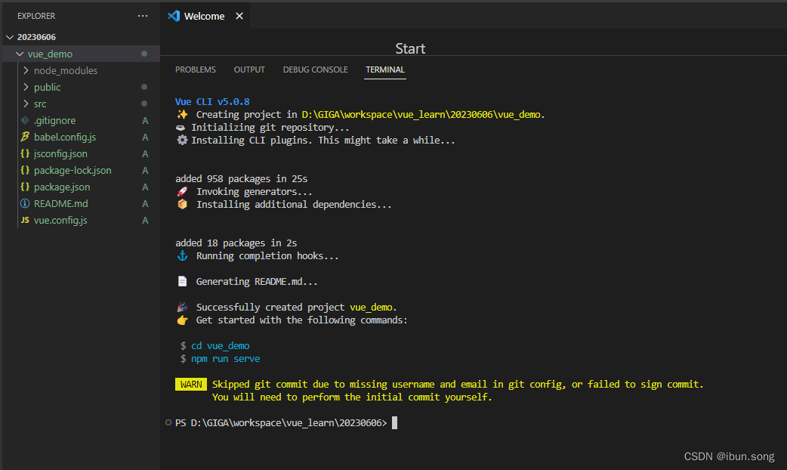Viewport: 787px width, 470px height.
Task: Click the 'cd vue_demo' command text
Action: click(221, 346)
